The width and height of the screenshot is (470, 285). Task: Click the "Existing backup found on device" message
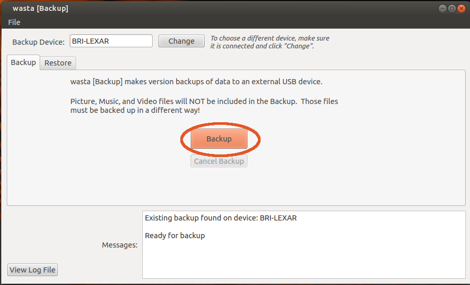(x=220, y=218)
